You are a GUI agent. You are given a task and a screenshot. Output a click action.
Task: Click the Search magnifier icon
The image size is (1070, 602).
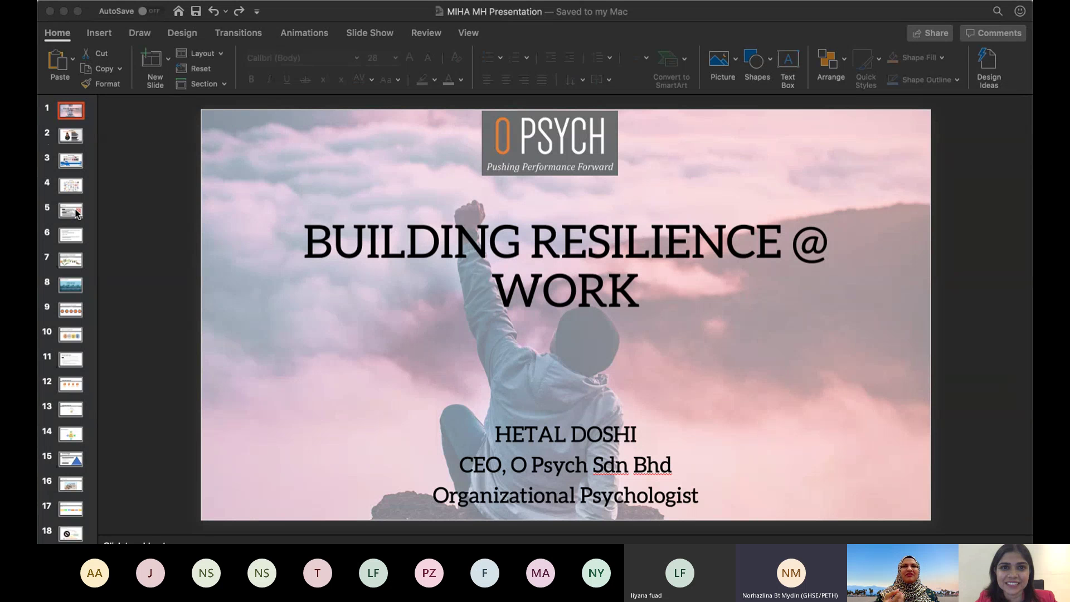pyautogui.click(x=998, y=11)
